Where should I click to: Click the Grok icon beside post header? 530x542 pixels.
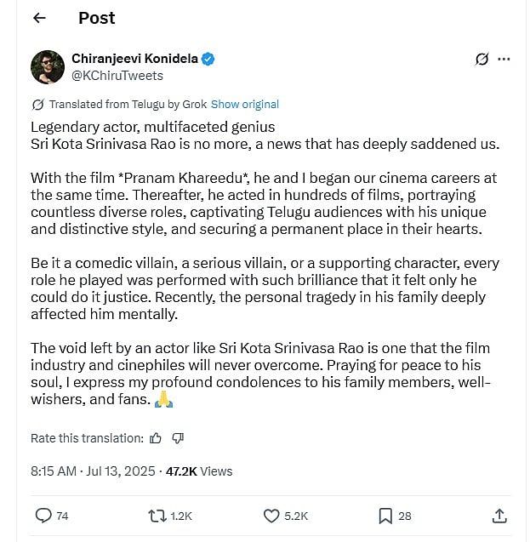click(482, 60)
